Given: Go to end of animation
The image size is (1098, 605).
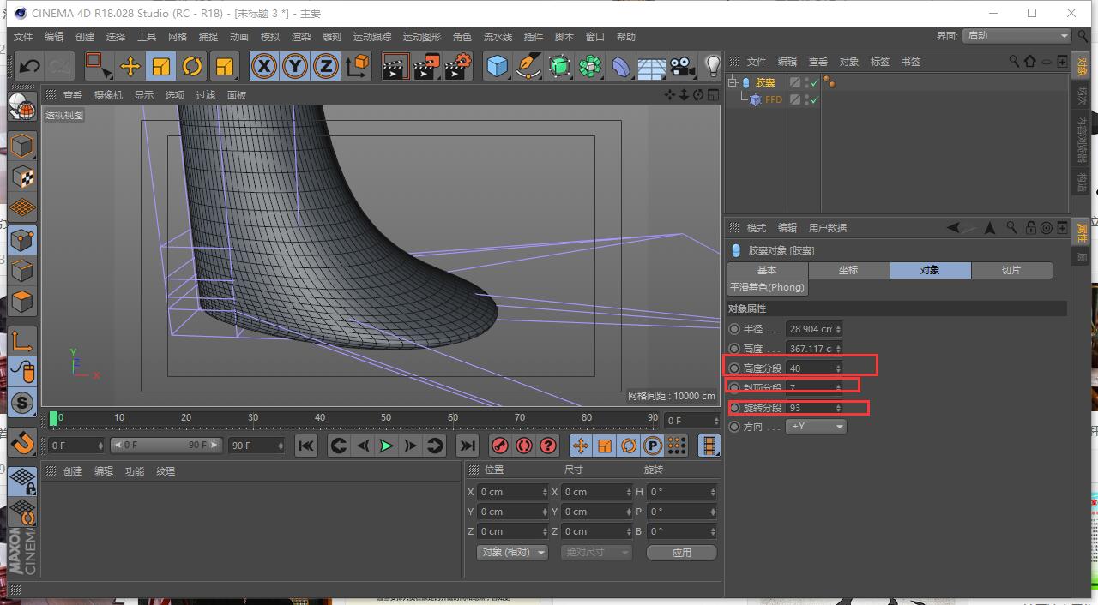Looking at the screenshot, I should click(467, 446).
